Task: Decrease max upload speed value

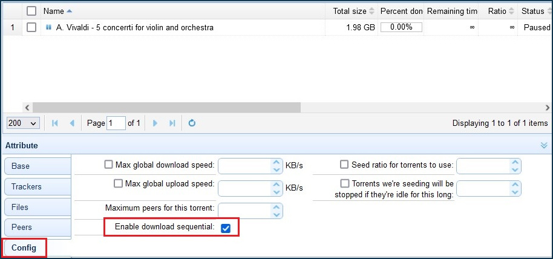Action: 276,192
